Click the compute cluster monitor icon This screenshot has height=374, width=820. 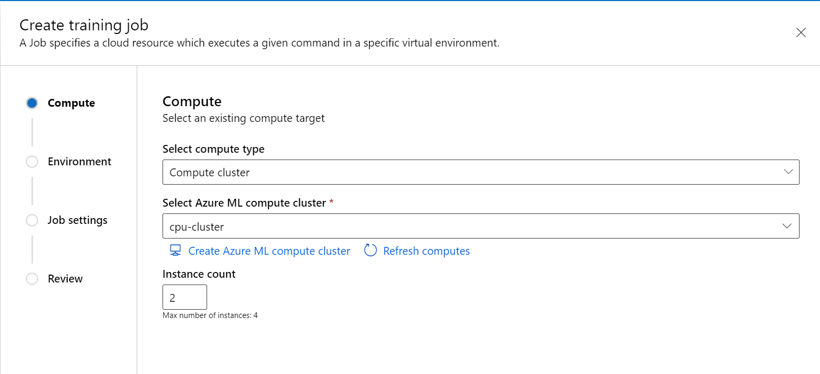[x=175, y=251]
